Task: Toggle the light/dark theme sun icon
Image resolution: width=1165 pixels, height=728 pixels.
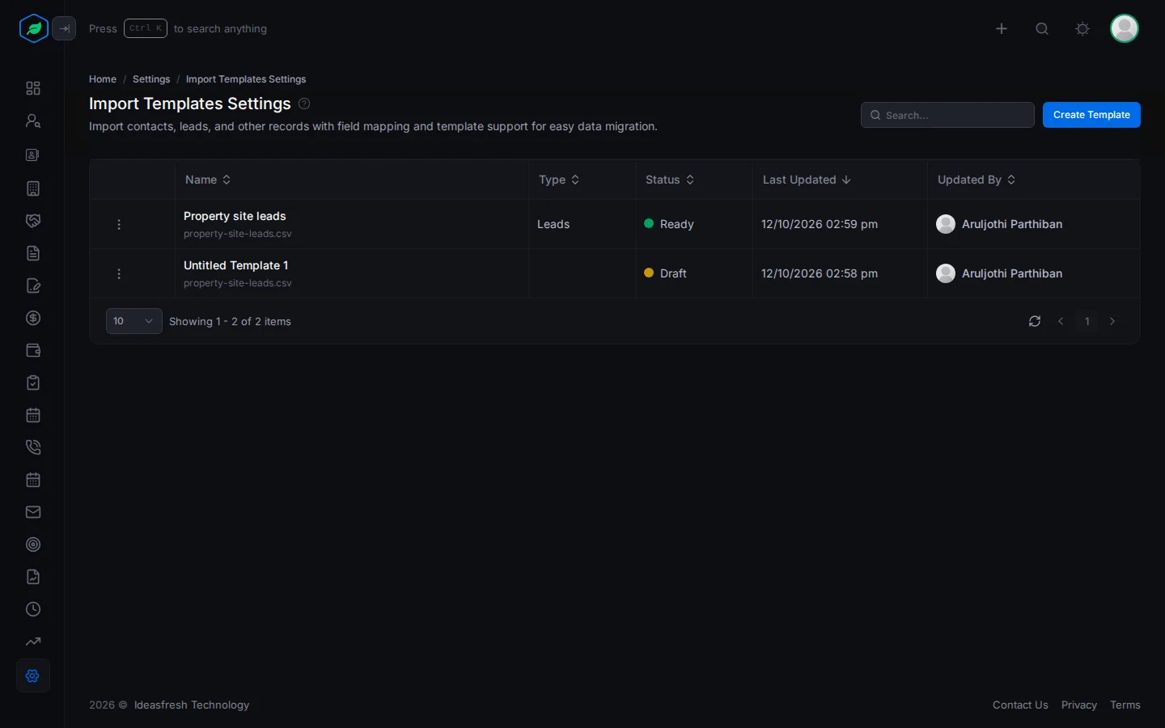Action: pyautogui.click(x=1082, y=28)
